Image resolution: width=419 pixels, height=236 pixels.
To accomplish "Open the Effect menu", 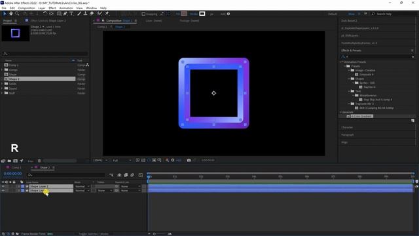I will click(x=52, y=8).
